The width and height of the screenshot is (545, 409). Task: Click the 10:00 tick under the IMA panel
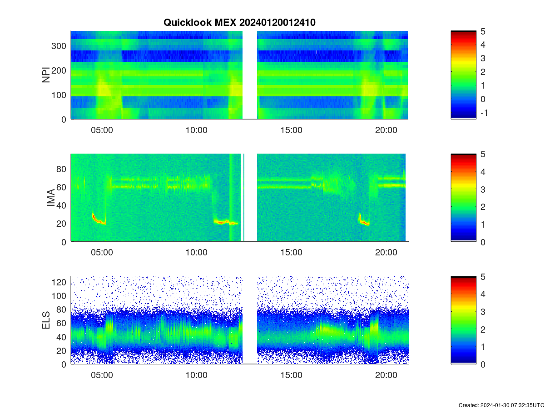(197, 253)
